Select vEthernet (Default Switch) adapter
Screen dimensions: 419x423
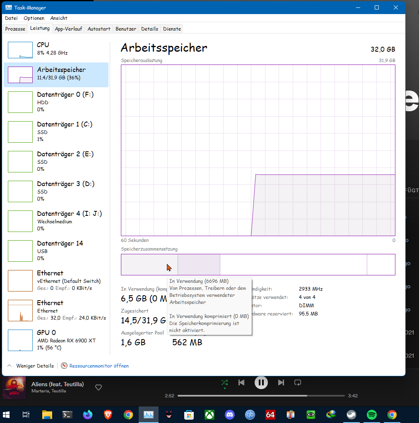[x=56, y=281]
